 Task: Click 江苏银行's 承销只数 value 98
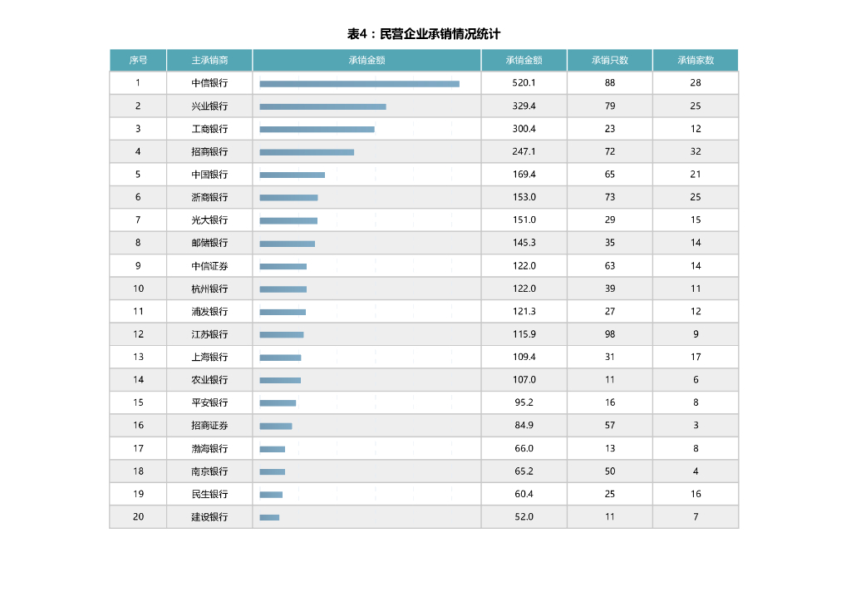click(x=609, y=334)
